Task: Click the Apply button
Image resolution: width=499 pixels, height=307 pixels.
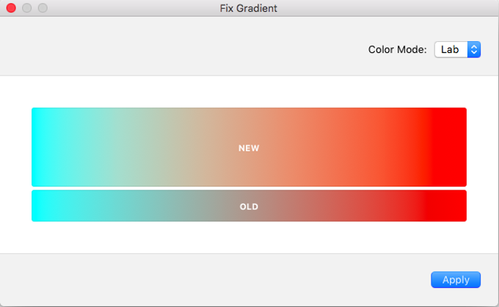Action: click(x=456, y=280)
